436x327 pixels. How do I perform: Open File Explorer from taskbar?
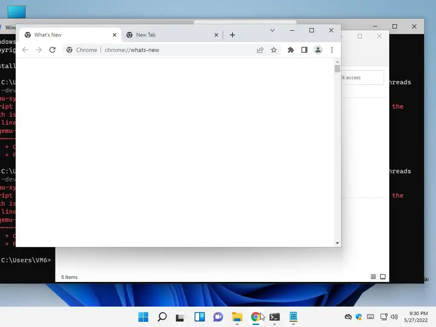tap(237, 317)
